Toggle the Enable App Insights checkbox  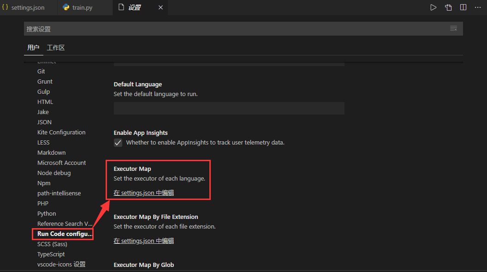pyautogui.click(x=118, y=143)
